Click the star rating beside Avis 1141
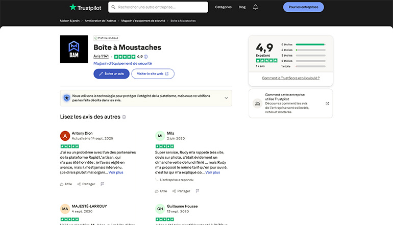Image resolution: width=393 pixels, height=225 pixels. 125,57
